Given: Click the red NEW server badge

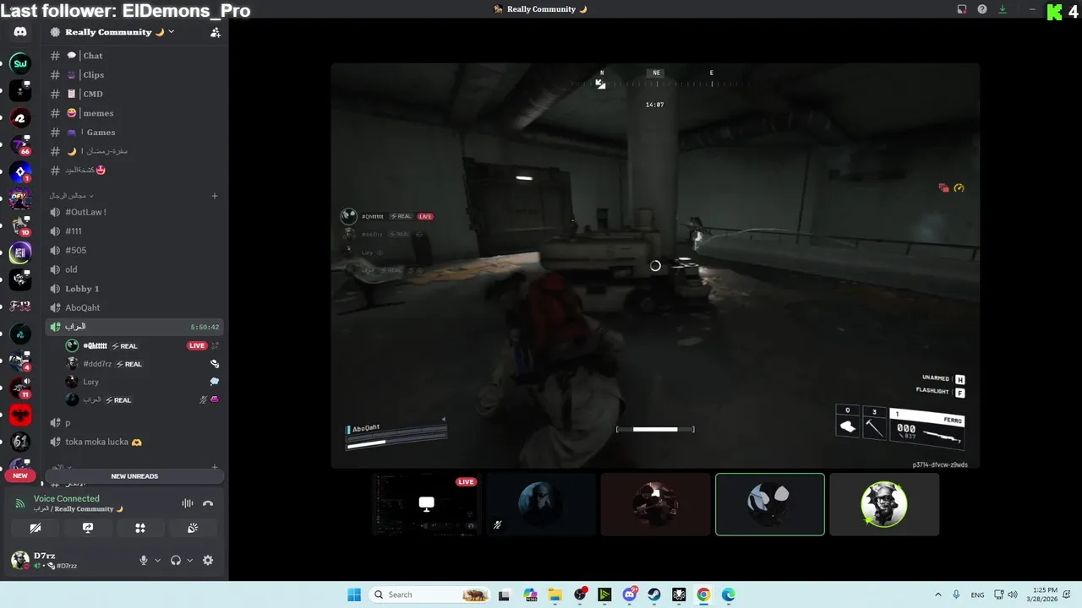Looking at the screenshot, I should (20, 475).
